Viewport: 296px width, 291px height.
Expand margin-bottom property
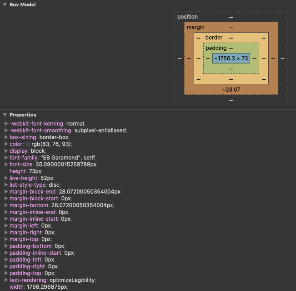(x=6, y=205)
